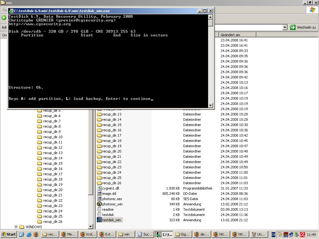Click the date 24.04.2008 11:00 entry

tap(234, 172)
